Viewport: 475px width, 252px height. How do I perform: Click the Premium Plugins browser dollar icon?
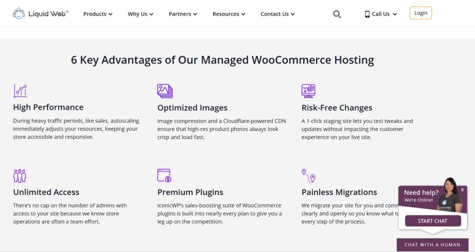(x=164, y=175)
